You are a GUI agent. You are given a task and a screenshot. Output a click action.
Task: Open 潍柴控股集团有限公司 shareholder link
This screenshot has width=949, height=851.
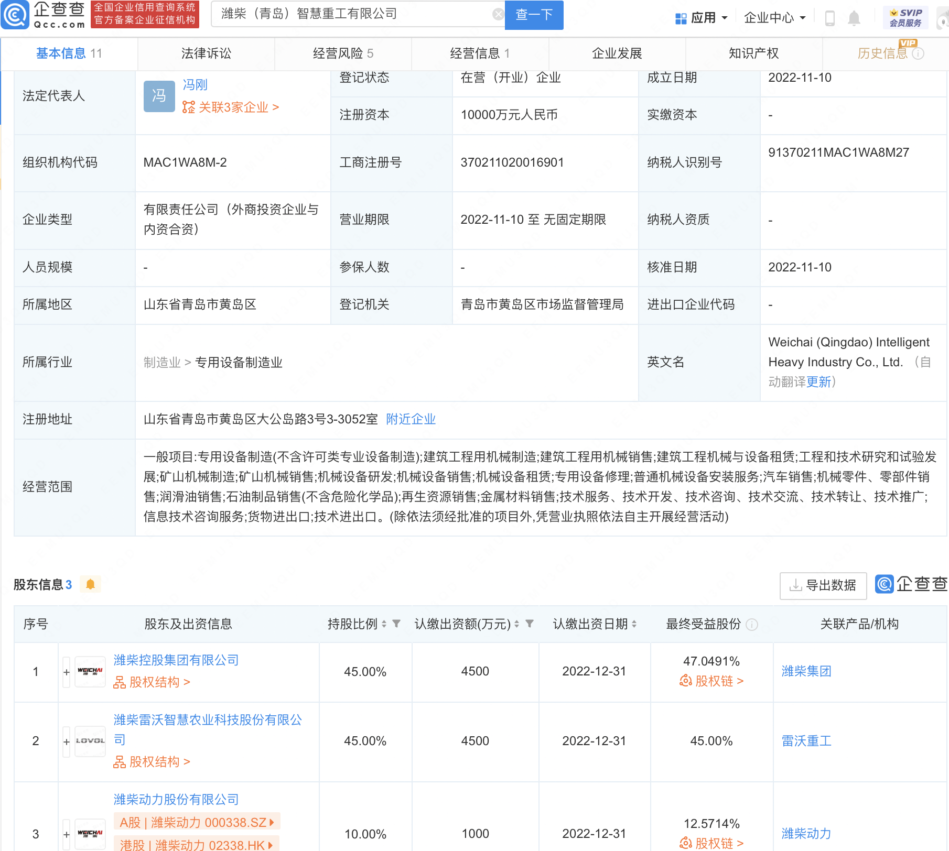(x=176, y=660)
